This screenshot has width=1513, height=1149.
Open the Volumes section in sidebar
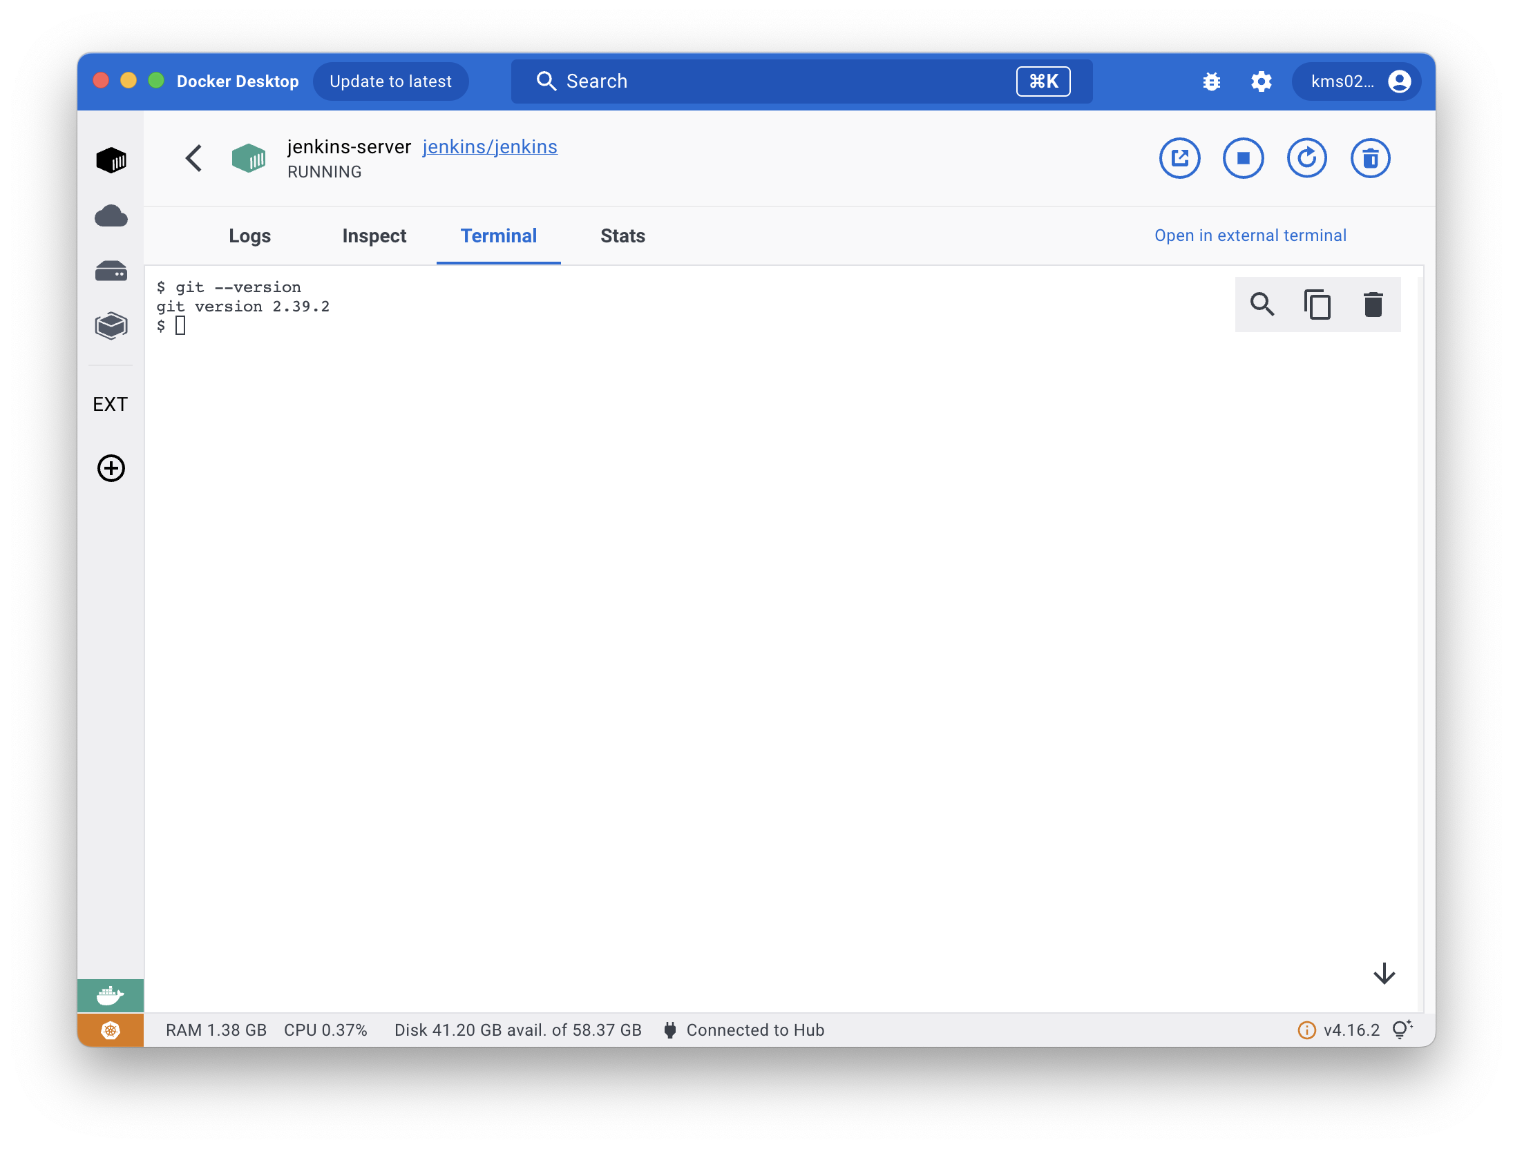111,271
